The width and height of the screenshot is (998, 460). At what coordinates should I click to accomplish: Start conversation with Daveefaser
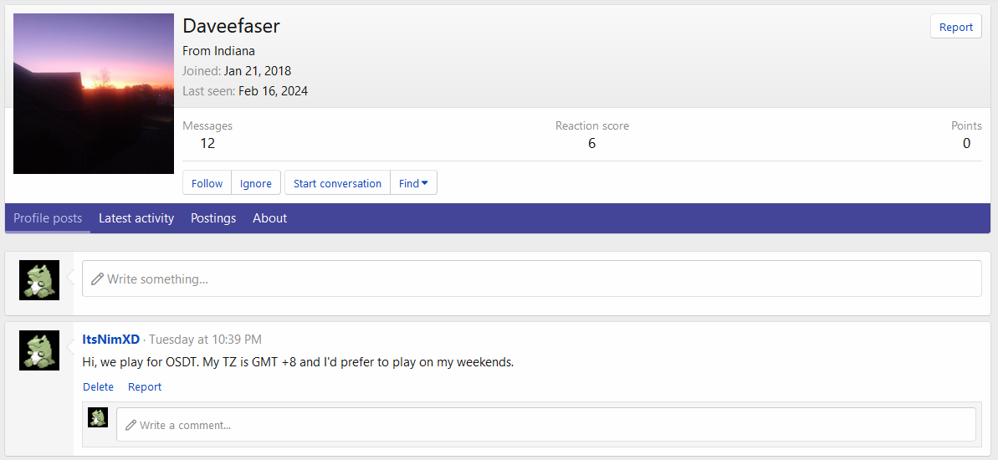337,183
